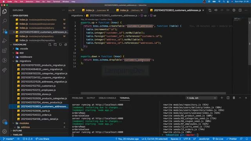Click the New Folder icon in TOKOONLINE header
251x141 pixels.
click(55, 45)
